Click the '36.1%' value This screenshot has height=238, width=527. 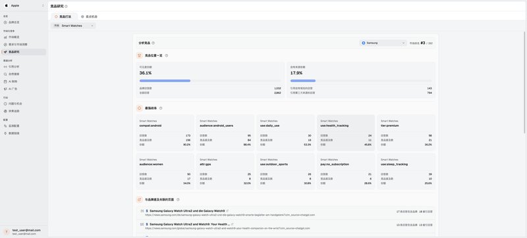pos(145,73)
